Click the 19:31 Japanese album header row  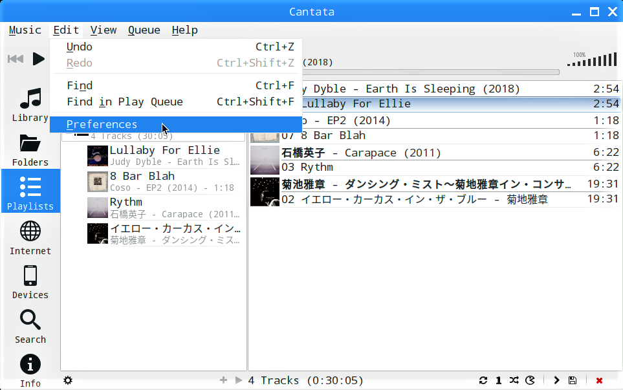pyautogui.click(x=451, y=184)
